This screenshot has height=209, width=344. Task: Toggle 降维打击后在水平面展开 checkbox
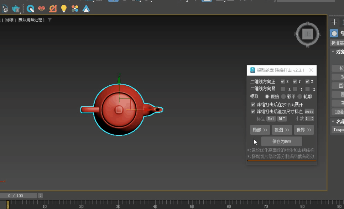253,104
